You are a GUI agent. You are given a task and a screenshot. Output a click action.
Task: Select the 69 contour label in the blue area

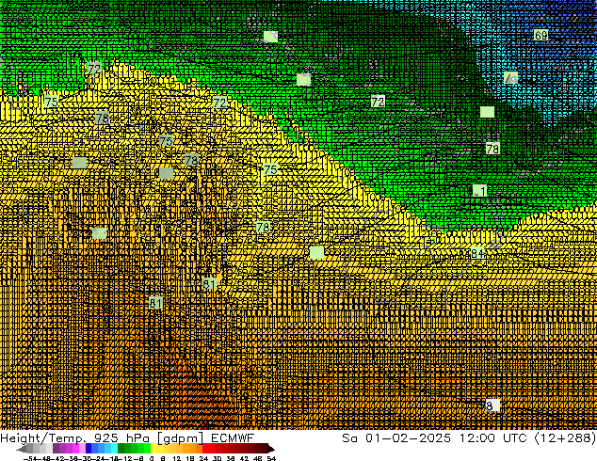541,36
